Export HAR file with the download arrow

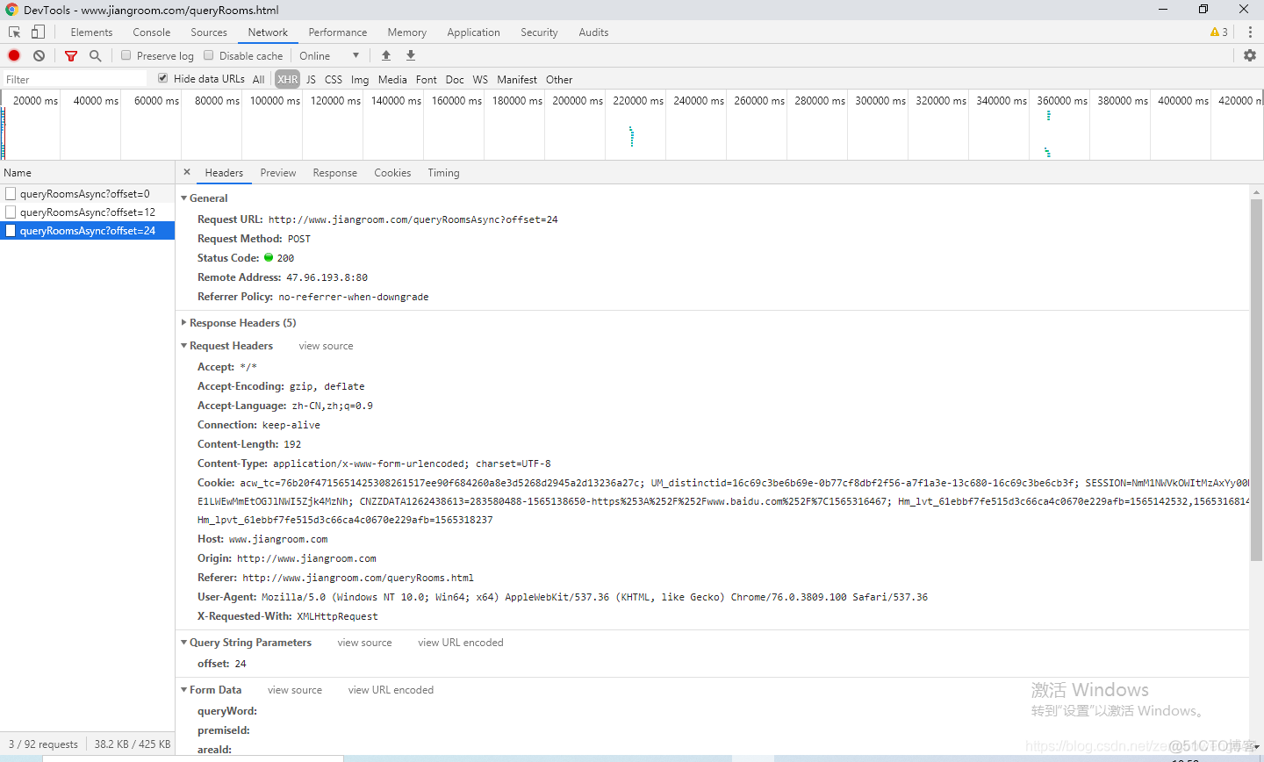tap(411, 55)
